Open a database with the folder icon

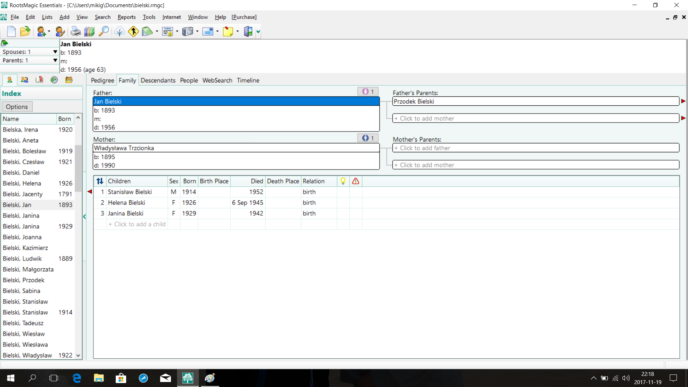[x=25, y=32]
